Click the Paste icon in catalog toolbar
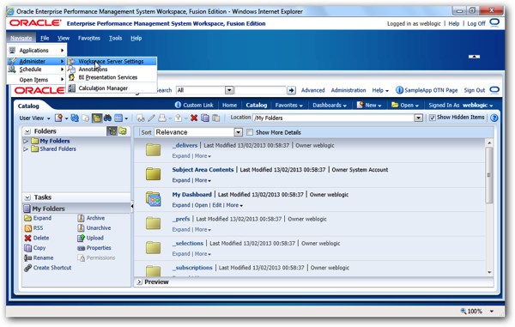 [x=215, y=118]
